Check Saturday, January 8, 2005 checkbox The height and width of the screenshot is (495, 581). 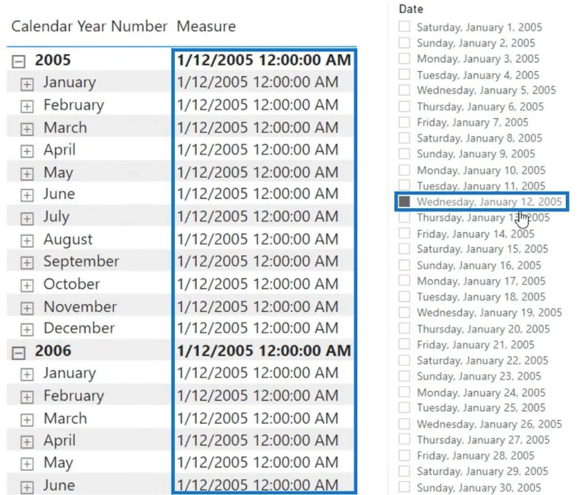tap(405, 138)
